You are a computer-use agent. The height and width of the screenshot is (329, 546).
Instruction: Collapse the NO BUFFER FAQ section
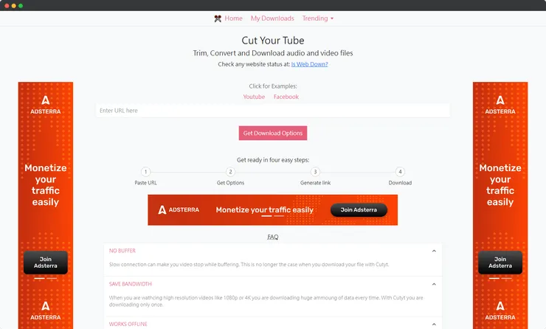coord(434,251)
